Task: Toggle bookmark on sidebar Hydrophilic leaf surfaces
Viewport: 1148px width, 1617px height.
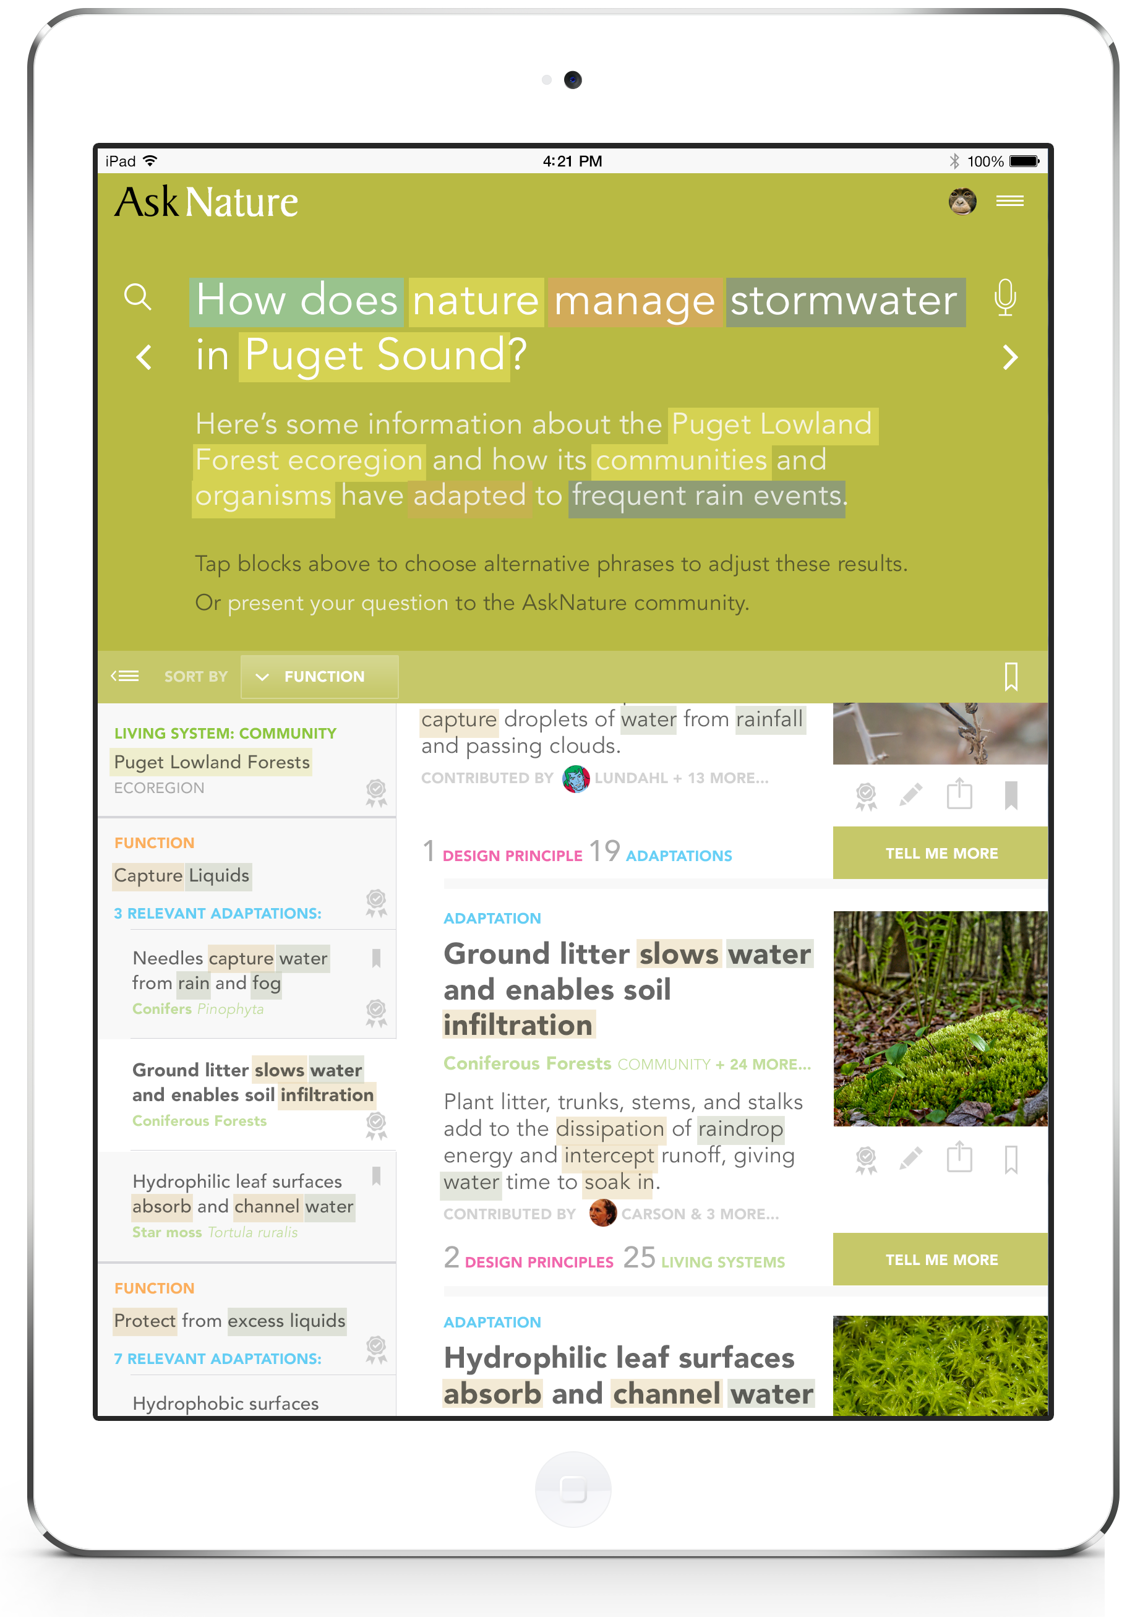Action: click(x=376, y=1176)
